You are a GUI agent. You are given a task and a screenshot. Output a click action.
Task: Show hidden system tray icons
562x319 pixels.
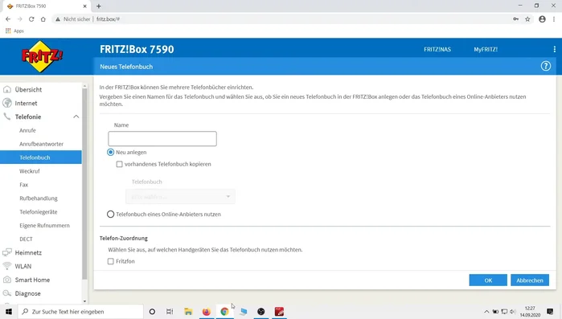pos(486,312)
